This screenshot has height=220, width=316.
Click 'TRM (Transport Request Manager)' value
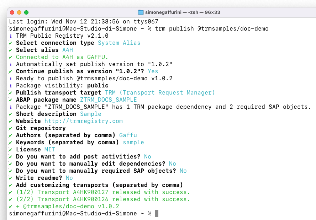(160, 93)
